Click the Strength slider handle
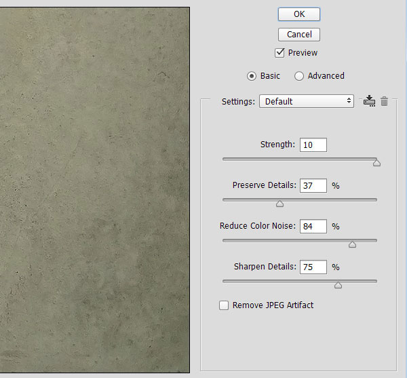The width and height of the screenshot is (407, 378). pos(376,163)
